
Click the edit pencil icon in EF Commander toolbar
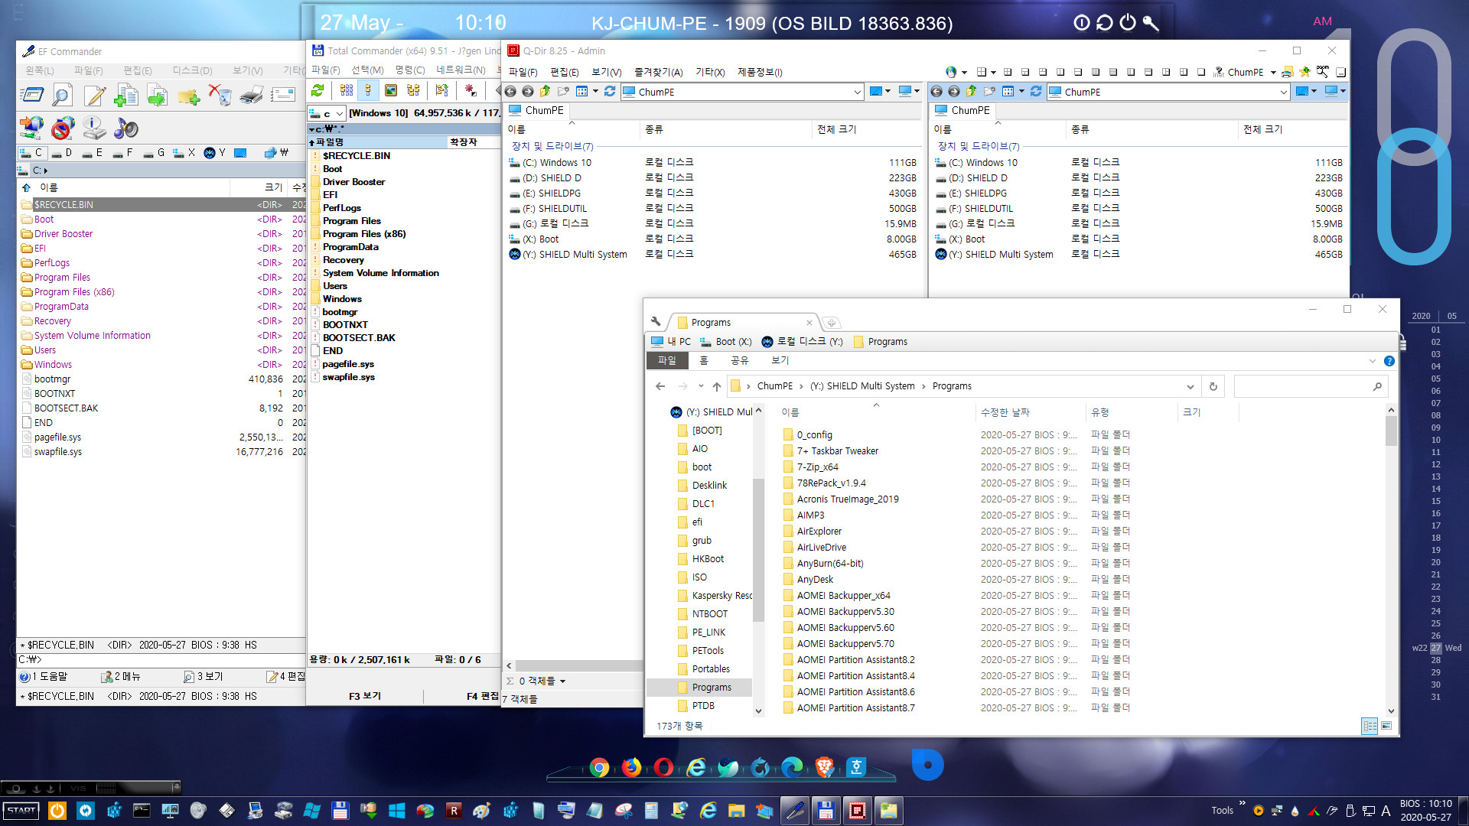point(95,96)
